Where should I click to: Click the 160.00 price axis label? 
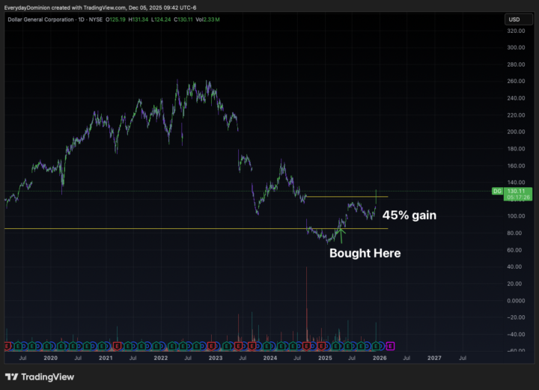[516, 165]
